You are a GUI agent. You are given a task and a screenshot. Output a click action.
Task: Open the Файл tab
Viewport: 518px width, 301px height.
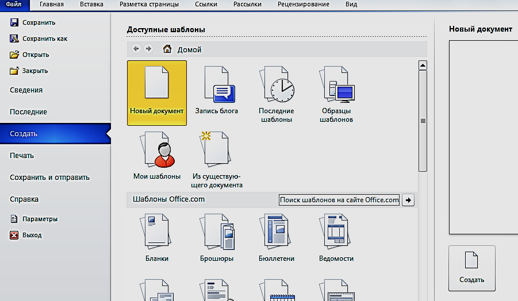[x=14, y=5]
